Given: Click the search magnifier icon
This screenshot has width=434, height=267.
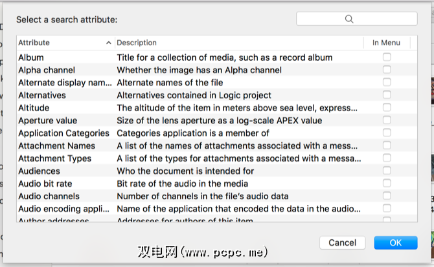Looking at the screenshot, I should click(350, 19).
